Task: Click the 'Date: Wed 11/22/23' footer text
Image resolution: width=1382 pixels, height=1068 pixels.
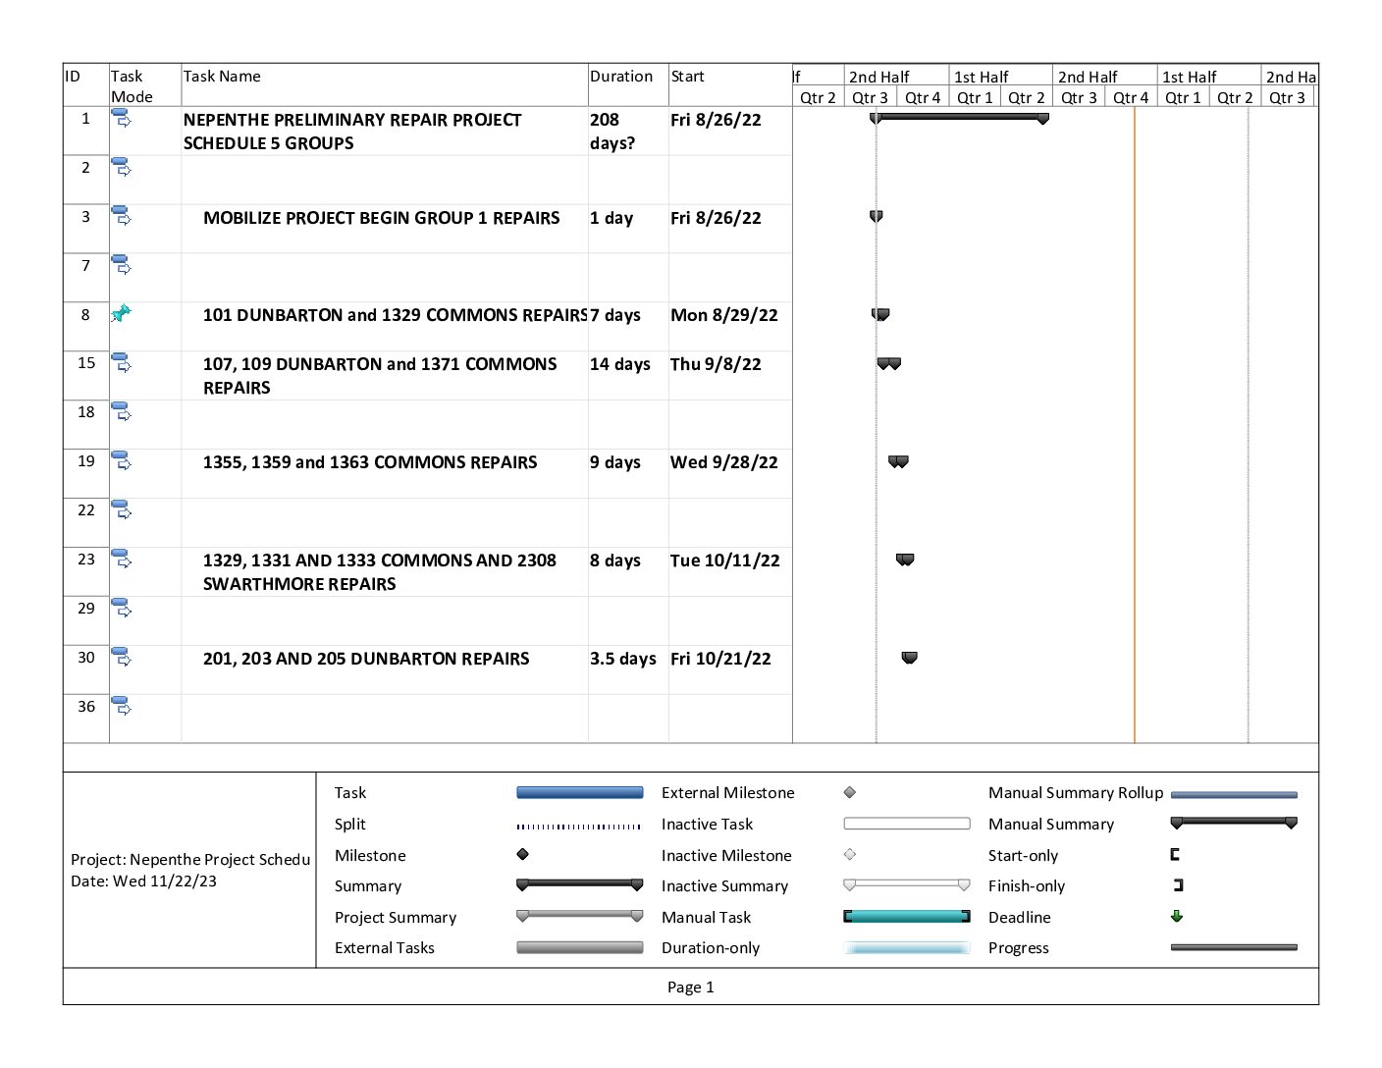Action: (x=143, y=881)
